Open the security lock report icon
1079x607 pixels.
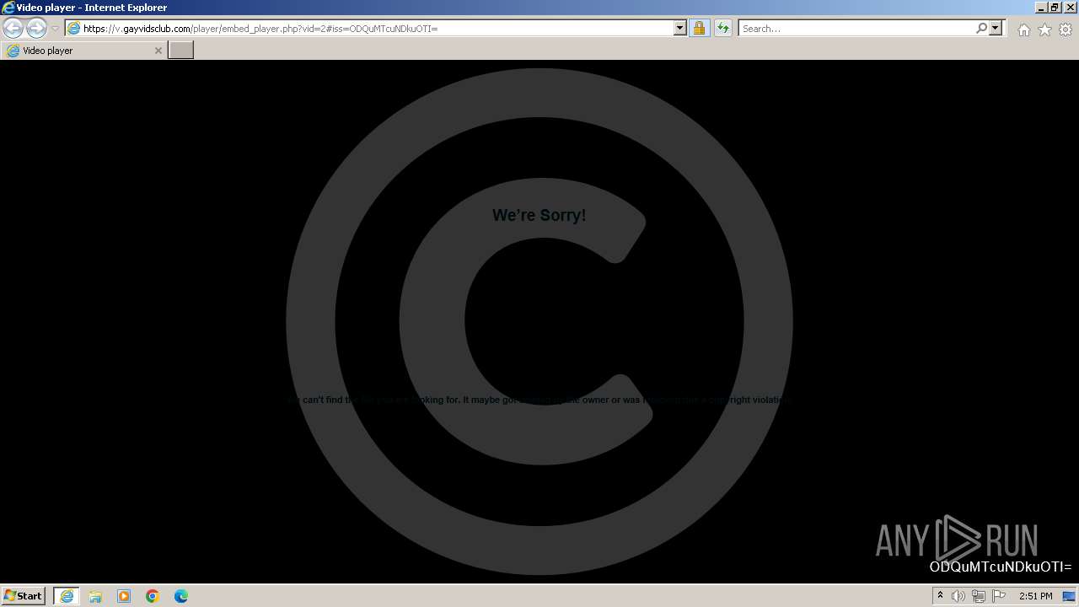(x=699, y=29)
